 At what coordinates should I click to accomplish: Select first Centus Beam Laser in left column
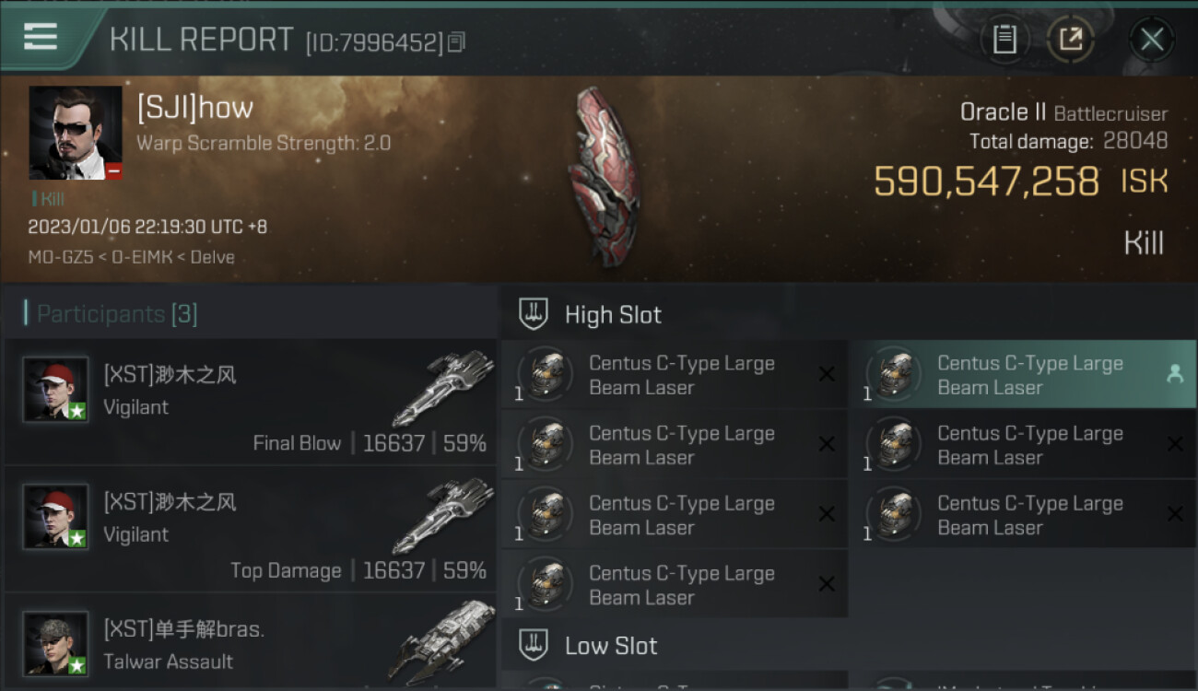(675, 375)
